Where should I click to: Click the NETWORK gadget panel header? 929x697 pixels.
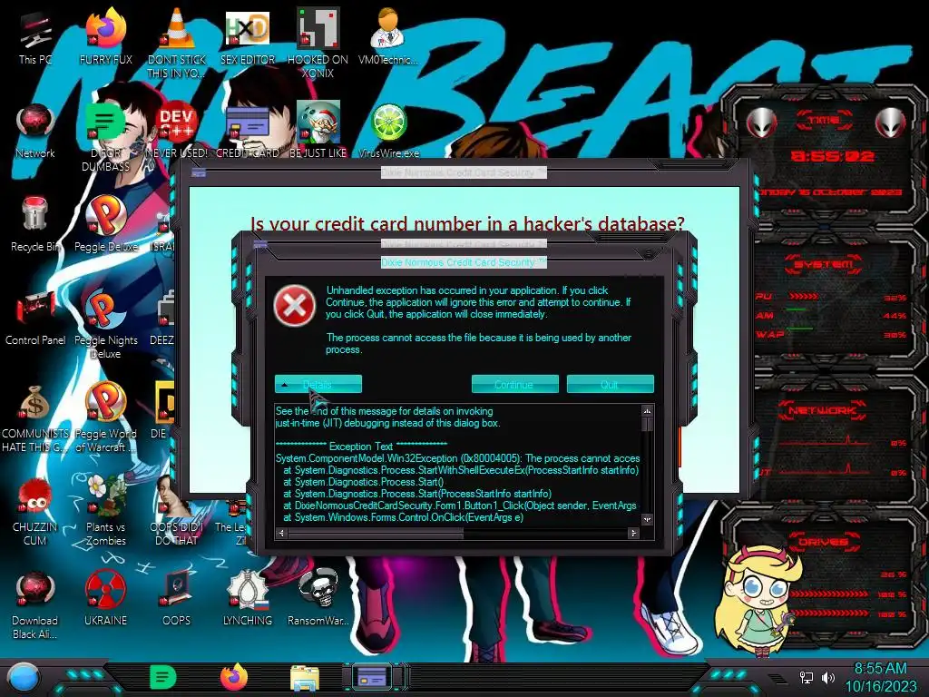[x=823, y=410]
